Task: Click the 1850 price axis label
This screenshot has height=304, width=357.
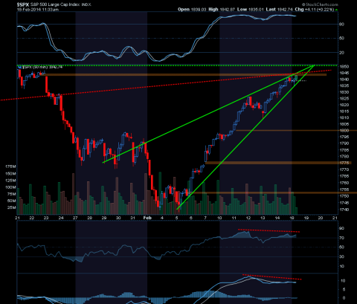Action: pos(344,66)
